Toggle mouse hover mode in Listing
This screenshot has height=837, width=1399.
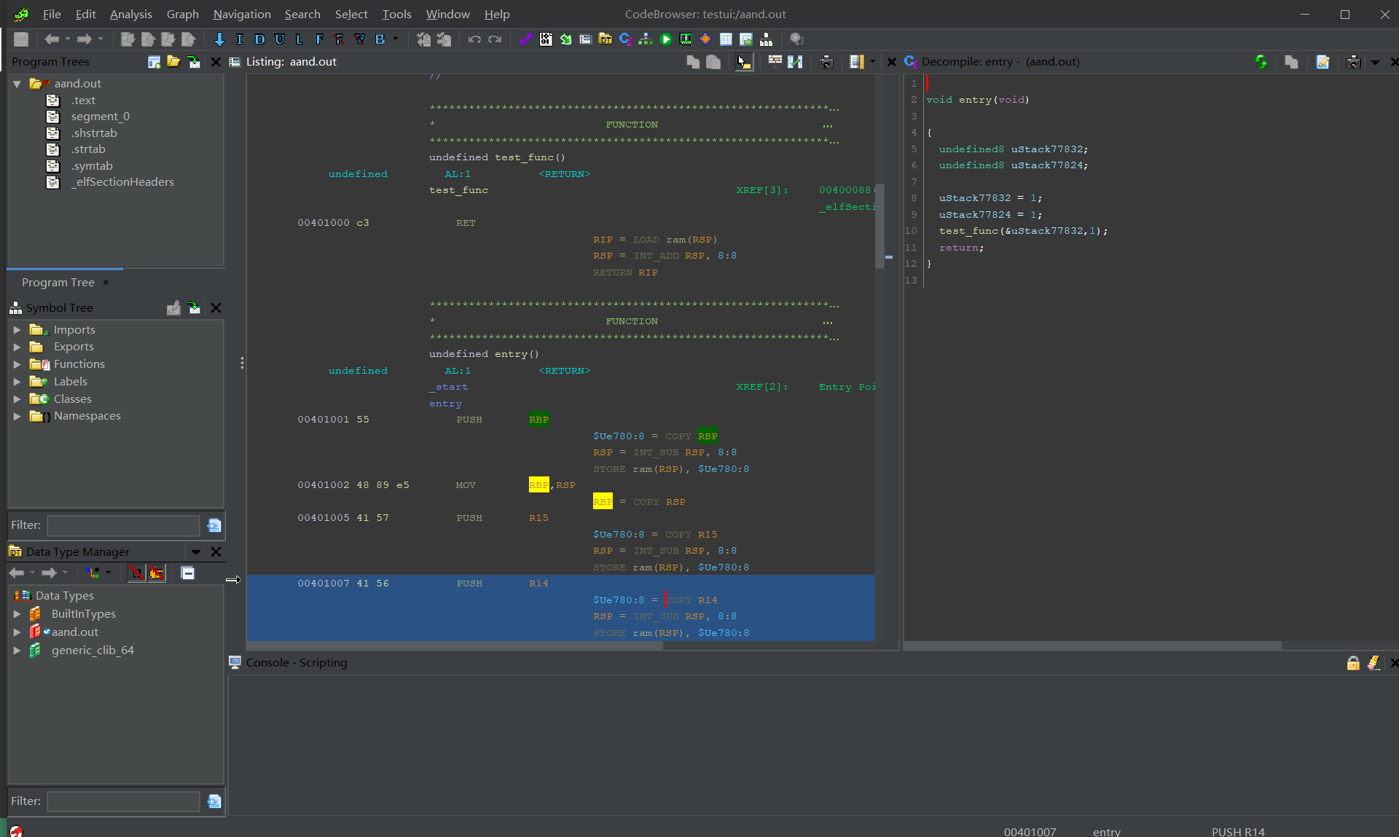click(743, 62)
